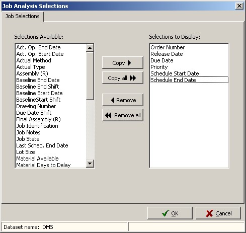Viewport: 246px width, 233px height.
Task: Click the Remove button with left arrow
Action: [x=123, y=100]
